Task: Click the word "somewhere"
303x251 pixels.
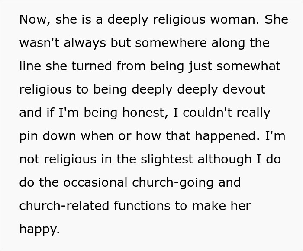Action: [x=171, y=43]
